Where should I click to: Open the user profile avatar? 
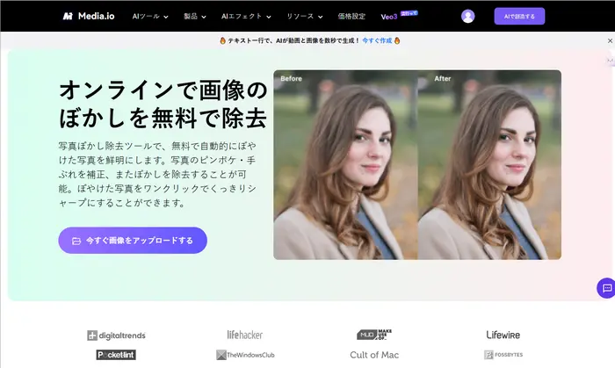click(467, 16)
